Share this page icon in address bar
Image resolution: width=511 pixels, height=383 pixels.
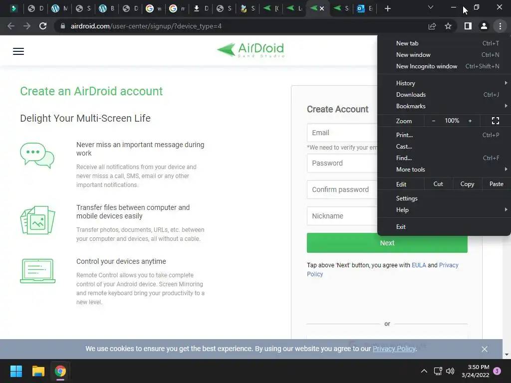432,26
